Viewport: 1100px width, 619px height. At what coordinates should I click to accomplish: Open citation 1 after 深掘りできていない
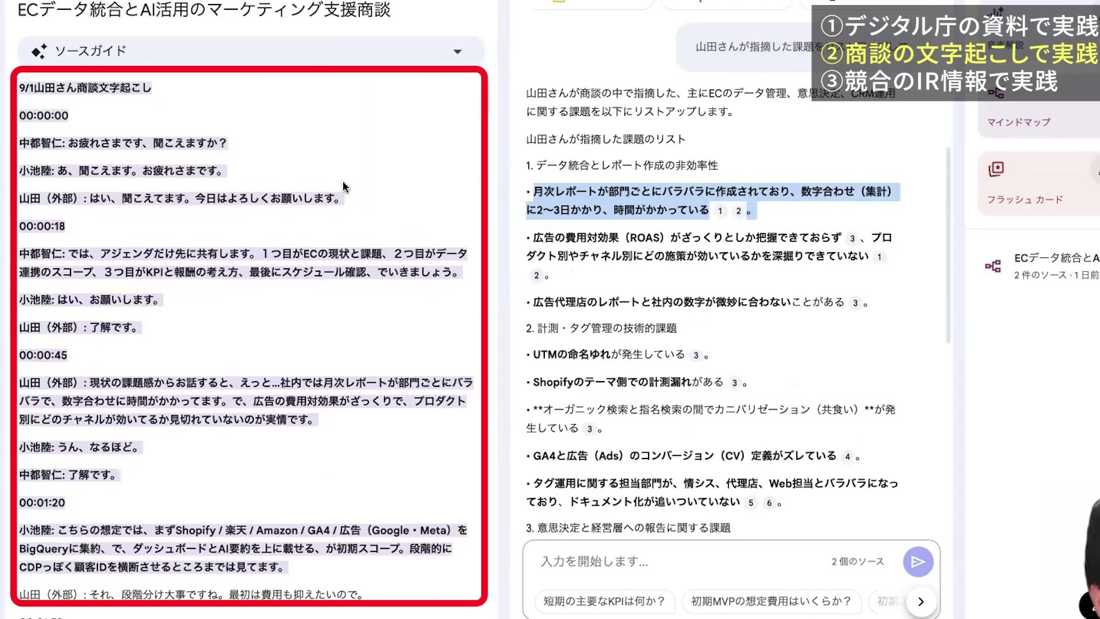pos(879,257)
